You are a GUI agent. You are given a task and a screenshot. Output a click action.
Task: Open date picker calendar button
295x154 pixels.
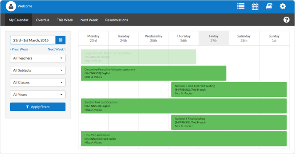point(61,40)
